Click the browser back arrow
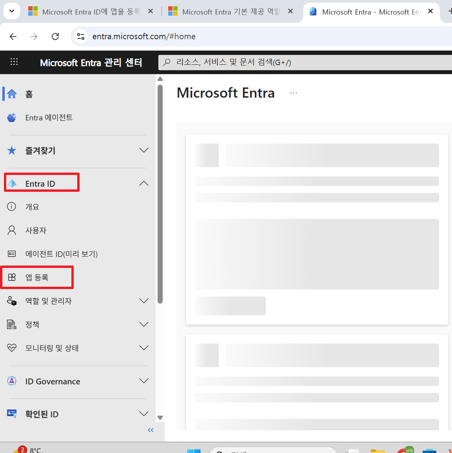The width and height of the screenshot is (452, 453). point(13,36)
